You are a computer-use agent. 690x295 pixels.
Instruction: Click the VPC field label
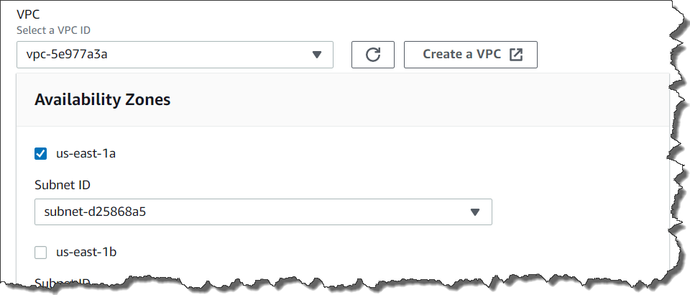click(28, 14)
